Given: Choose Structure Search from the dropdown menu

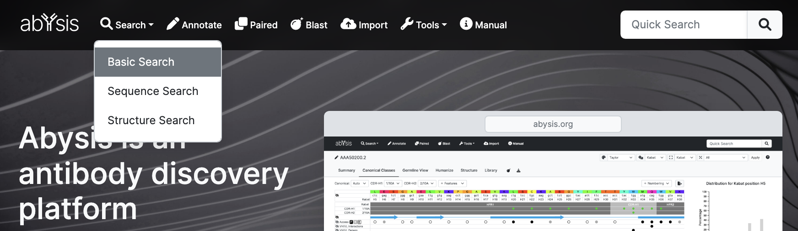Looking at the screenshot, I should 158,121.
